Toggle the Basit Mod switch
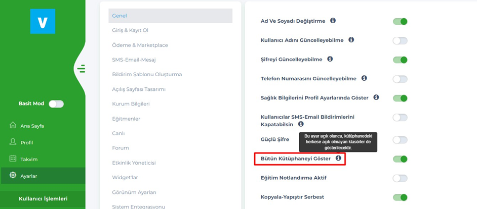The image size is (477, 209). pos(56,103)
